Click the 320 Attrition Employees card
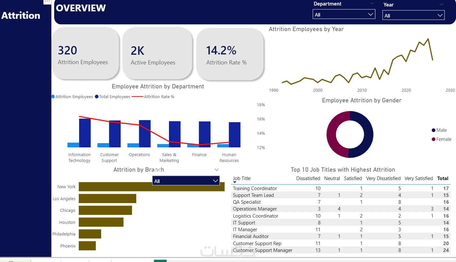Viewport: 456px width, 262px height. coord(85,53)
